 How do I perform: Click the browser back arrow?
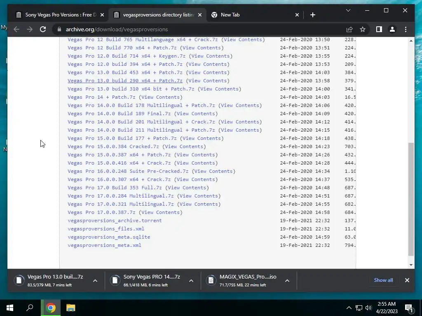coord(16,29)
